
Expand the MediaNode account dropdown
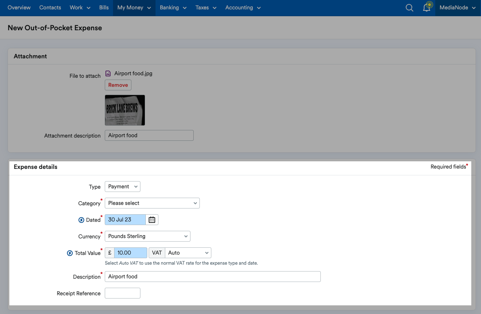(458, 8)
